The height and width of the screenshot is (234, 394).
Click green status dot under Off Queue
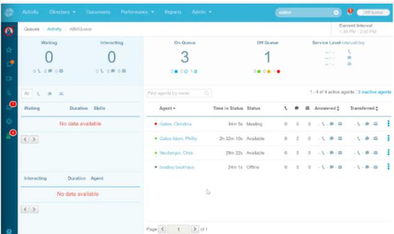click(x=259, y=72)
